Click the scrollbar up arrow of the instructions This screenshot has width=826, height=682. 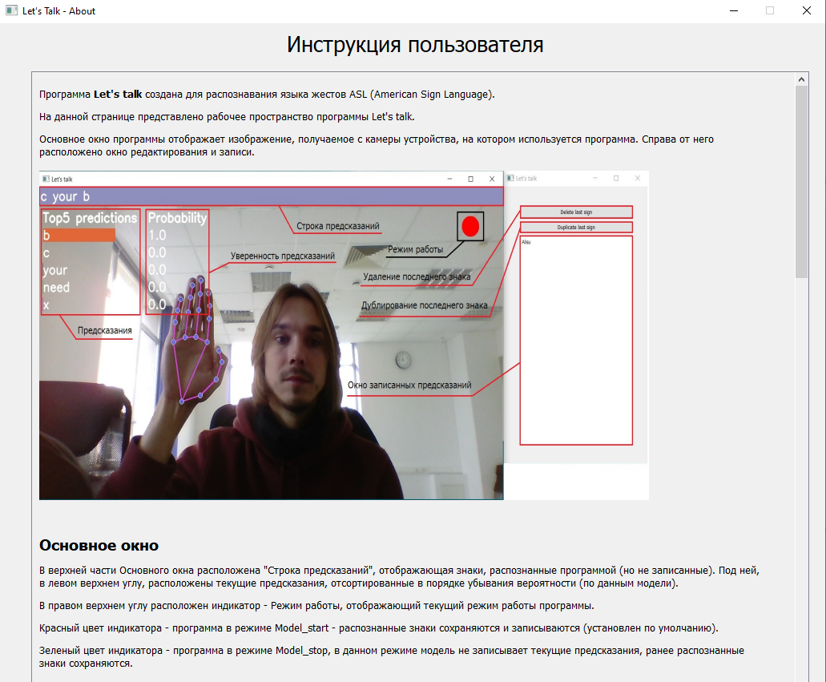click(801, 79)
